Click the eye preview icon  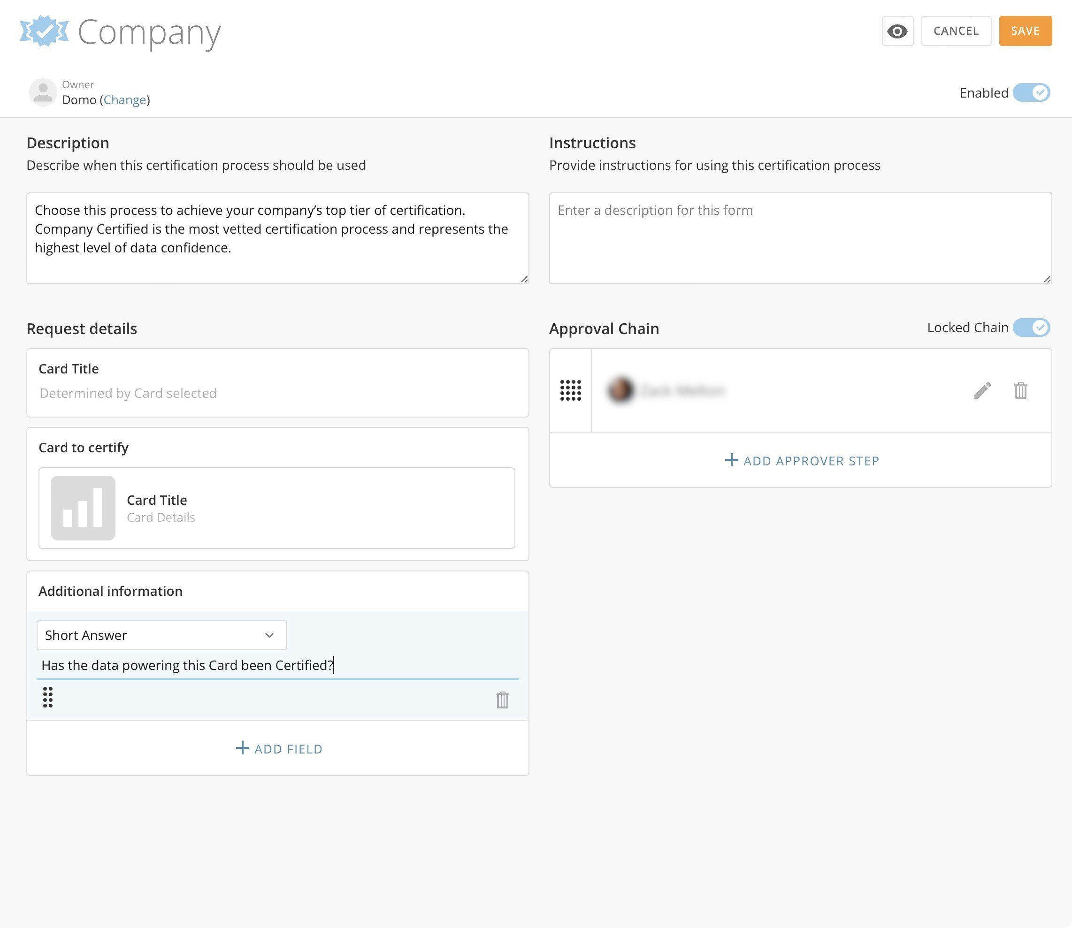click(x=897, y=31)
